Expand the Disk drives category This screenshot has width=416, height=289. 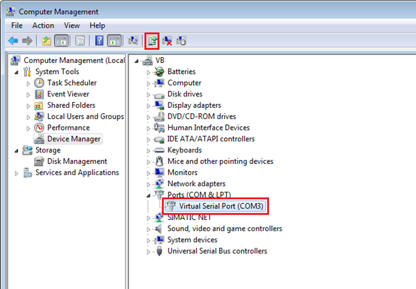(x=148, y=95)
